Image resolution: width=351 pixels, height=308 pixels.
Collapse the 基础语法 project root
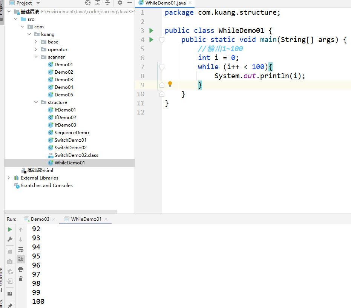(9, 11)
